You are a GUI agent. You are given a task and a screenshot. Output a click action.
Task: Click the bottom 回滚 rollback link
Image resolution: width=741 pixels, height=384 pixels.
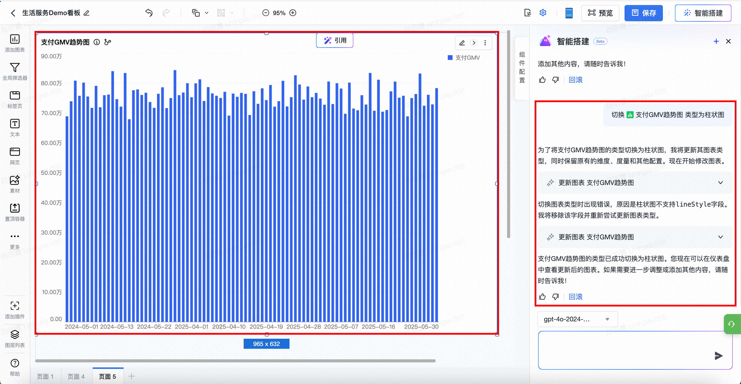click(x=576, y=296)
